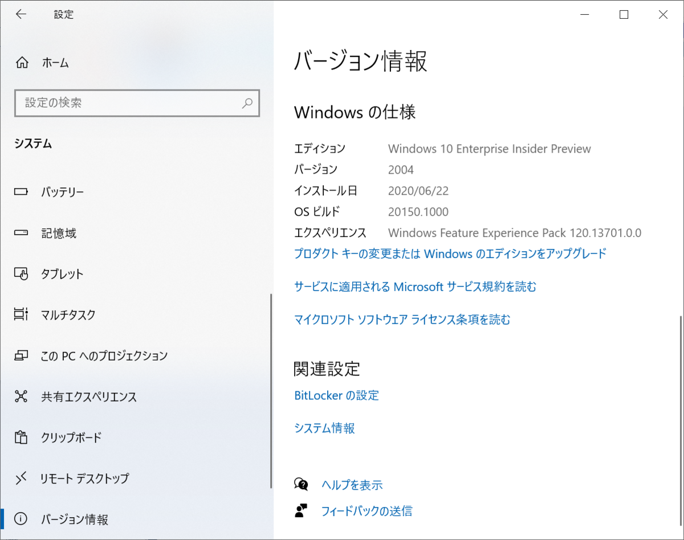Open ソフトウェア ライセンス条項 link
Screen dimensions: 684x540
[x=402, y=320]
